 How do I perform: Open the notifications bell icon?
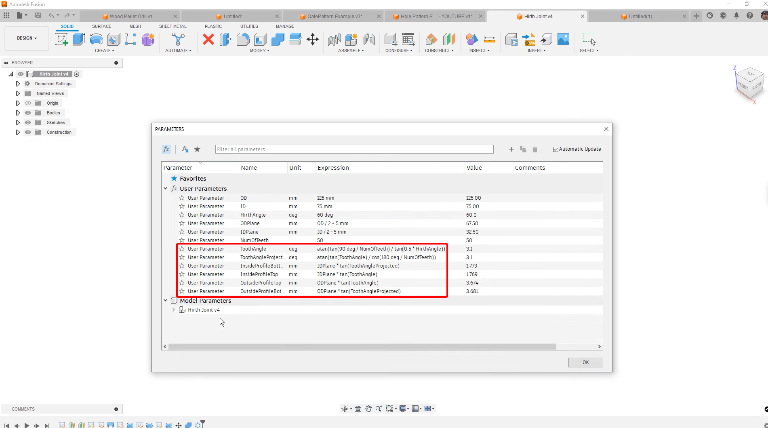point(736,16)
